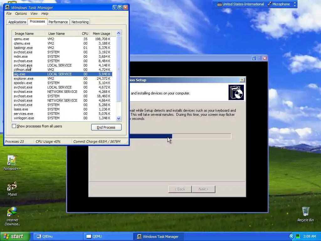Select the winlogon.exe process row
This screenshot has height=241, width=321.
tap(62, 118)
